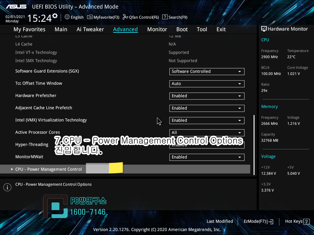This screenshot has width=314, height=235.
Task: Open the Adjacent Cache Line Prefetch dropdown
Action: coord(207,108)
